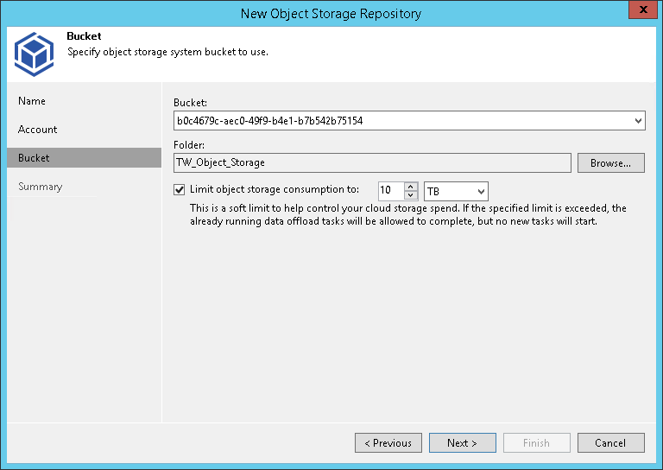This screenshot has height=470, width=663.
Task: Click the Finish button
Action: pyautogui.click(x=536, y=443)
